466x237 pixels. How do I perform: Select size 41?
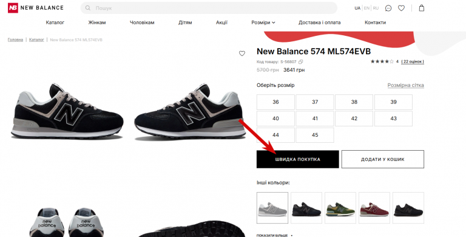pyautogui.click(x=315, y=118)
